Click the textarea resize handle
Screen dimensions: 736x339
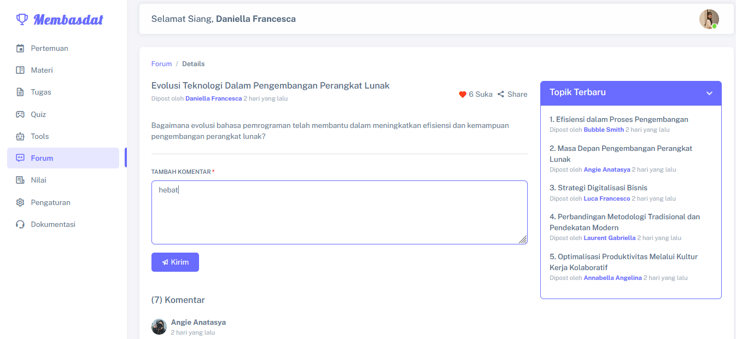[523, 239]
